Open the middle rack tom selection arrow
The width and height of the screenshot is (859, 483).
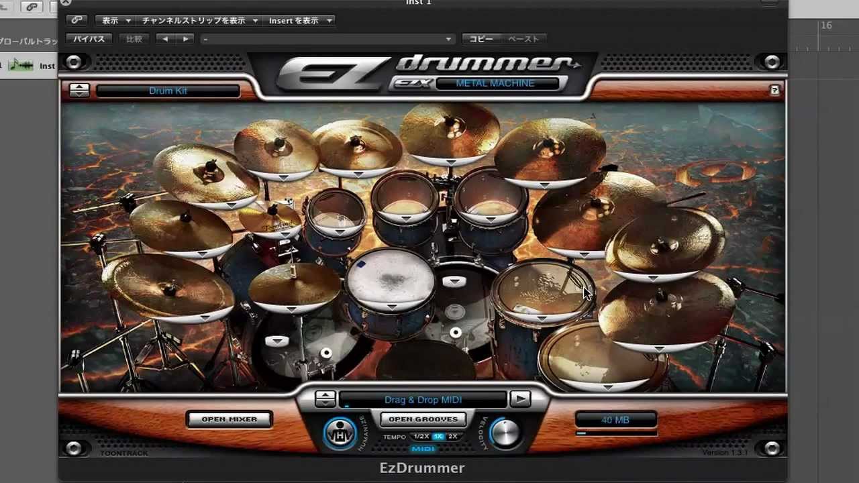[405, 219]
